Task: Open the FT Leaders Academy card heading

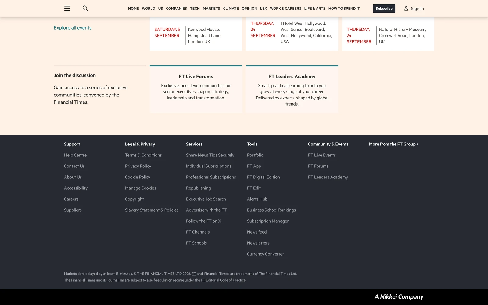Action: tap(292, 77)
